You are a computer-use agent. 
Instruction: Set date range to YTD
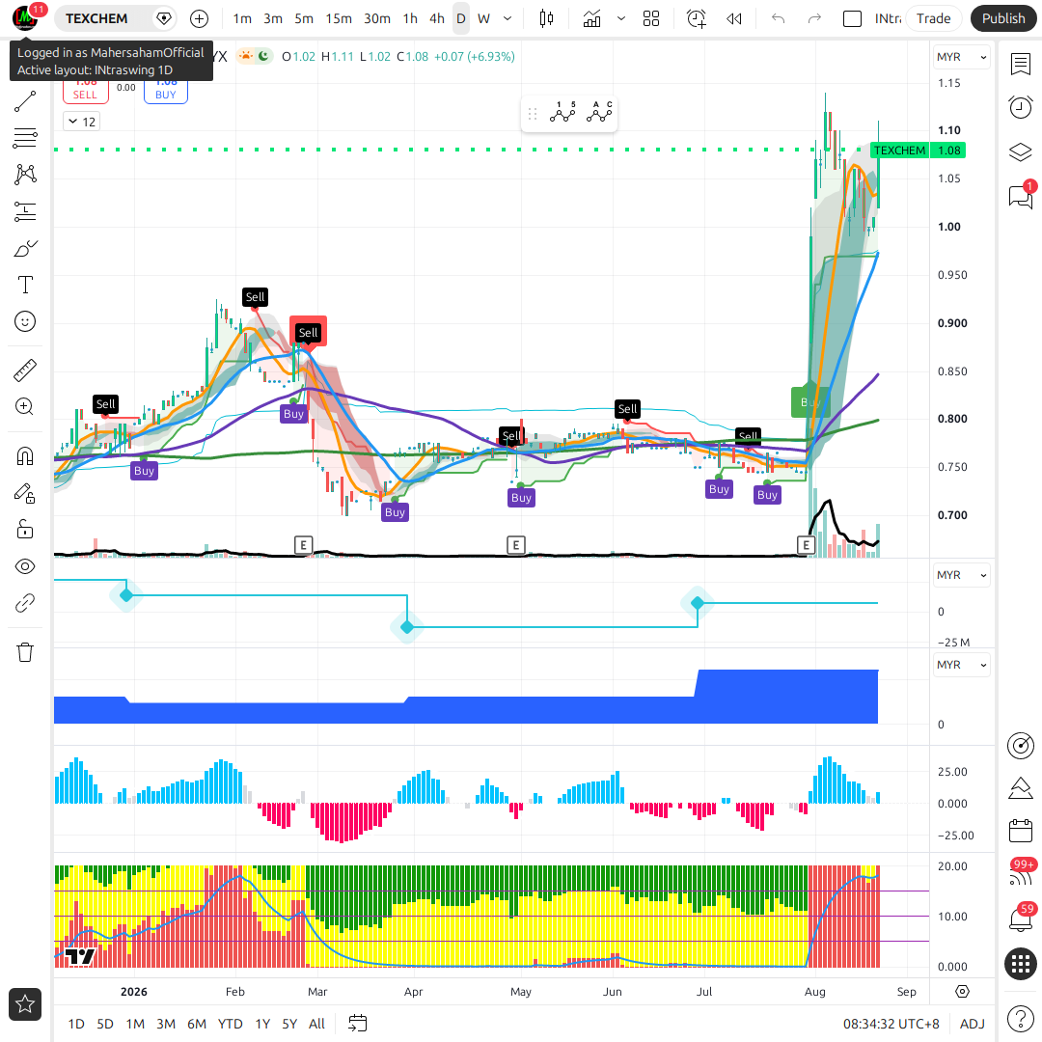click(x=230, y=1024)
